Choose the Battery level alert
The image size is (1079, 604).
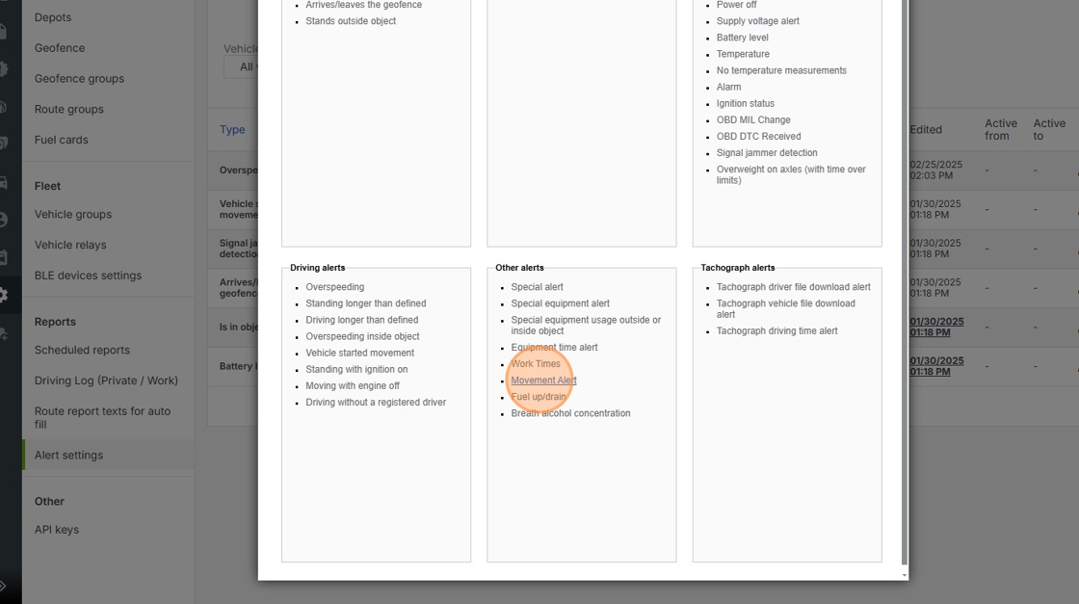743,38
